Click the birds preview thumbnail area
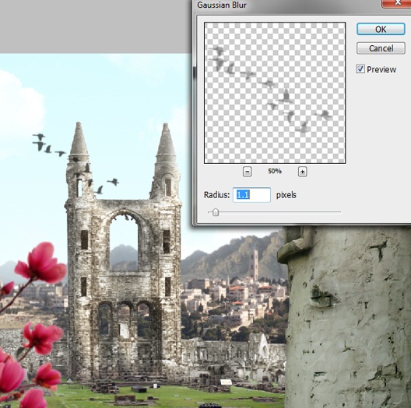This screenshot has width=411, height=408. coord(275,93)
